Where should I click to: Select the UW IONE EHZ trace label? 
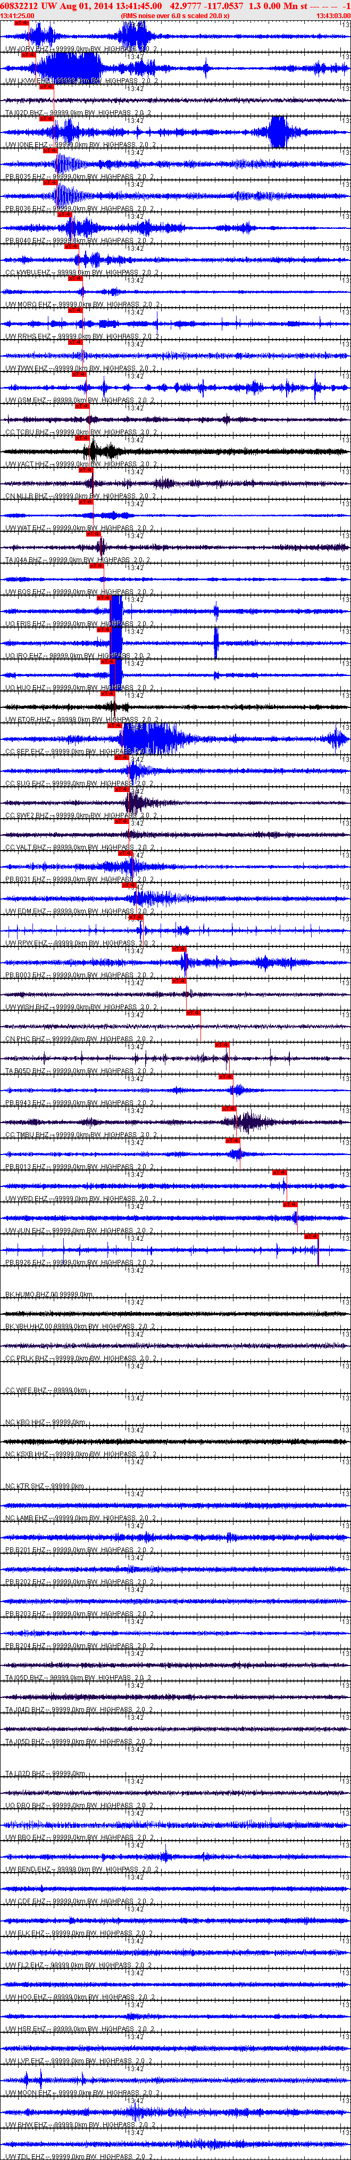pos(80,145)
